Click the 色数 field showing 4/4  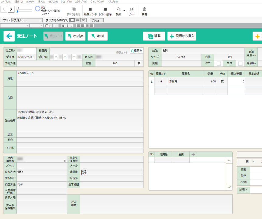229,57
